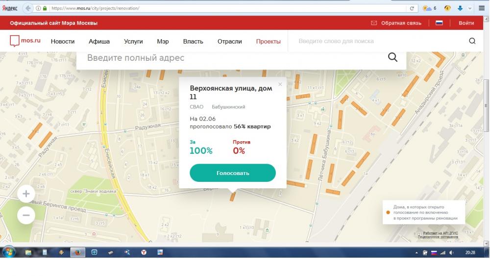Open the mos.ru logo home page
Image resolution: width=490 pixels, height=276 pixels.
coord(25,41)
